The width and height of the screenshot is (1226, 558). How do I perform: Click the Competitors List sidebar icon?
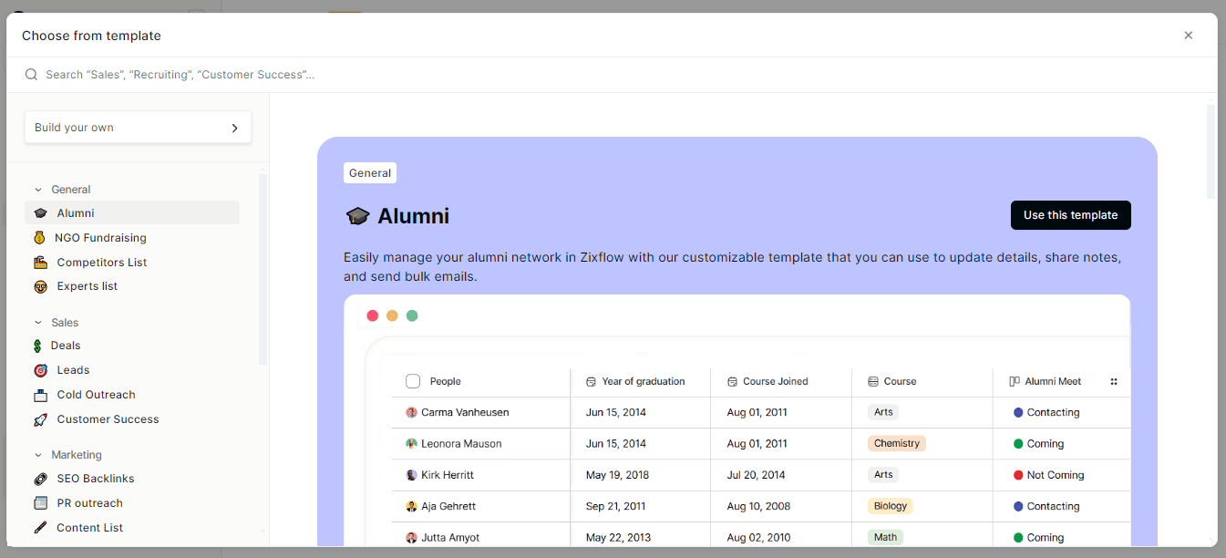[x=40, y=262]
